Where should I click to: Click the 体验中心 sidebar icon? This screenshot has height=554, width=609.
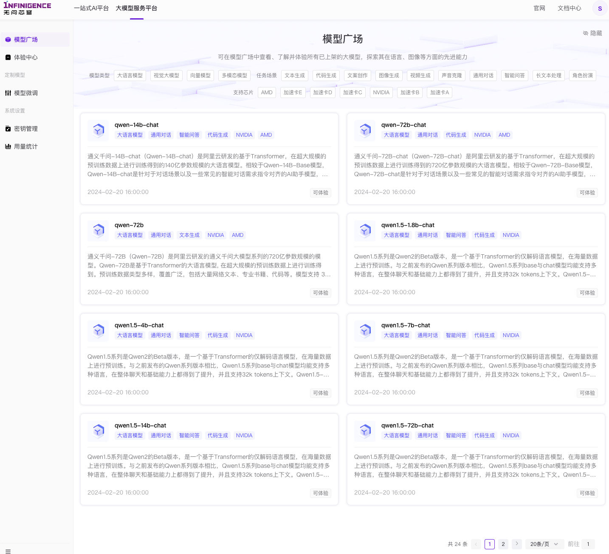[8, 57]
